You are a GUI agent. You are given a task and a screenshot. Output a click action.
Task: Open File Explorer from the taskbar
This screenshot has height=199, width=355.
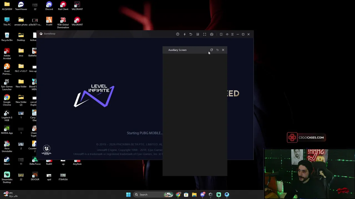coord(194,195)
